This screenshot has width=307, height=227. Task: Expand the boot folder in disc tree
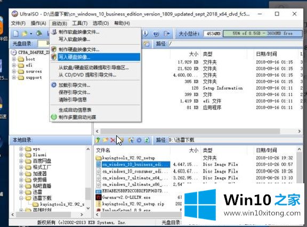pyautogui.click(x=14, y=59)
